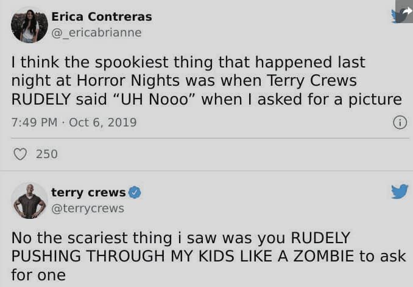Viewport: 413px width, 287px height.
Task: Click the Oct 6, 2019 date
Action: coord(102,122)
